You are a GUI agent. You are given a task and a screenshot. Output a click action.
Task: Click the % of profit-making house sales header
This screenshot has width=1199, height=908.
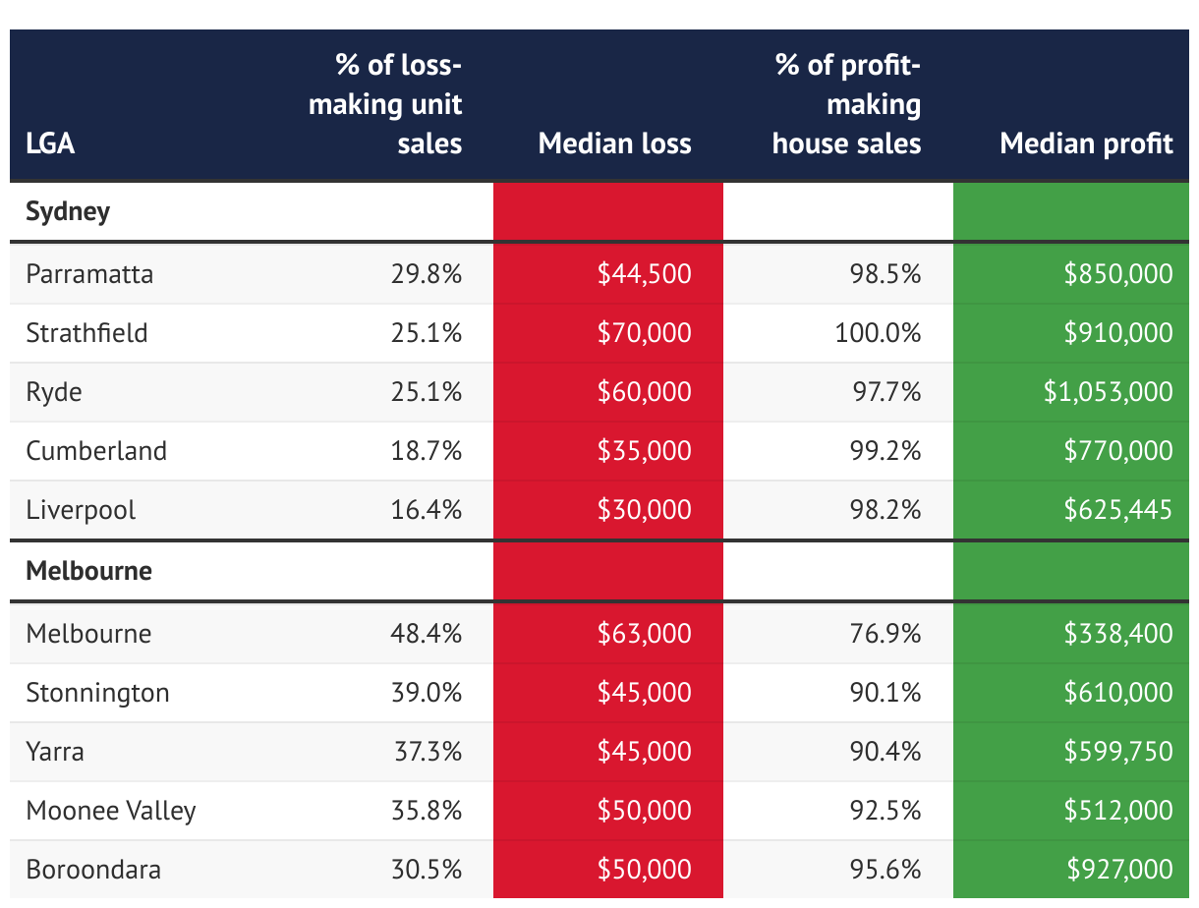(847, 104)
